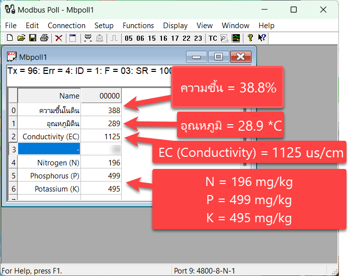Click the New document toolbar icon
The height and width of the screenshot is (276, 355).
click(x=10, y=38)
